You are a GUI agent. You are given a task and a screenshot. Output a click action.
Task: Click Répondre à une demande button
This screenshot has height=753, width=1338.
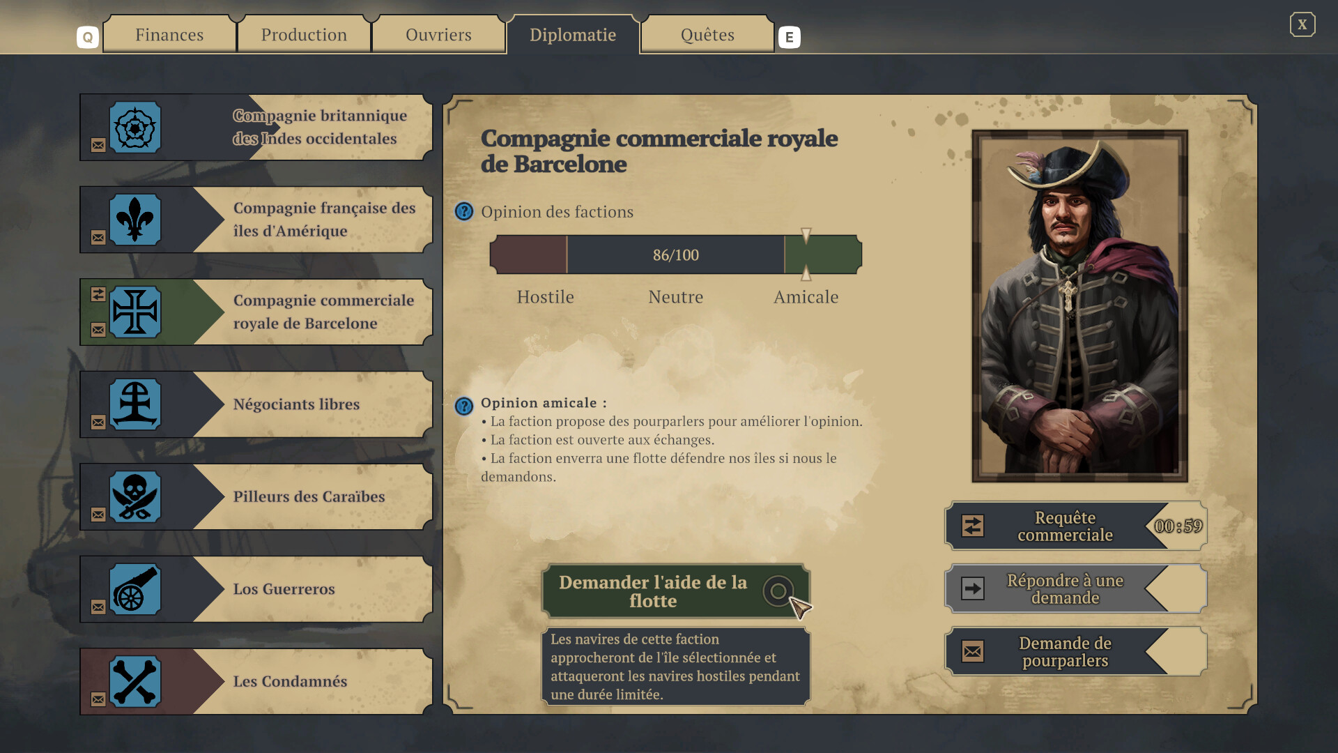click(x=1064, y=589)
